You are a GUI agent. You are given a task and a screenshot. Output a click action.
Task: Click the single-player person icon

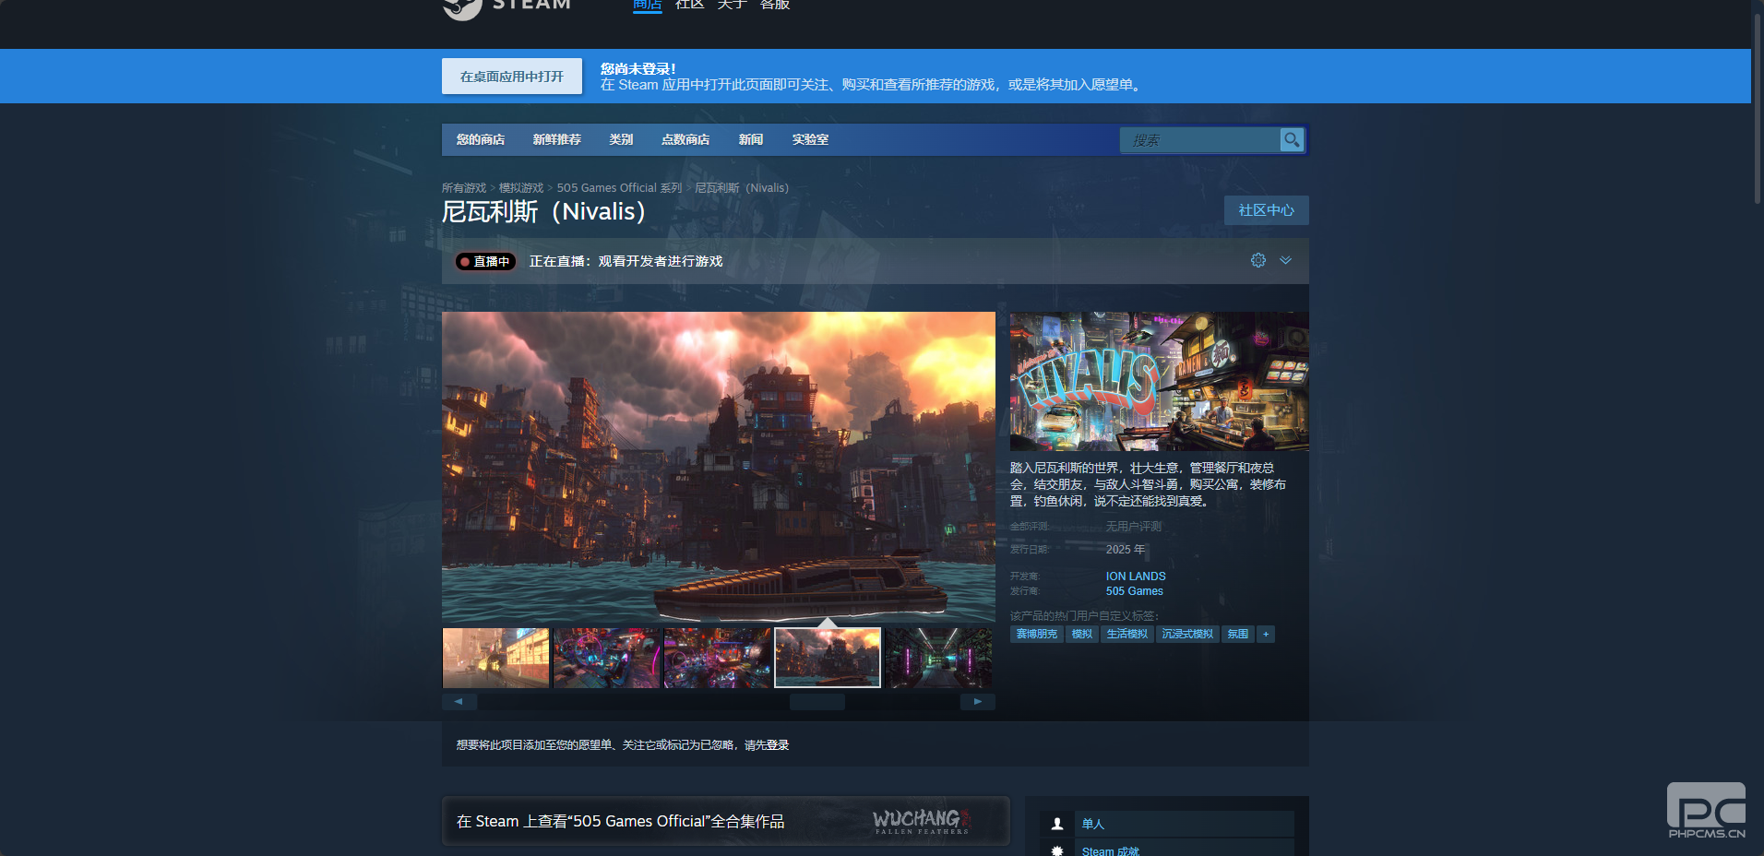1057,824
